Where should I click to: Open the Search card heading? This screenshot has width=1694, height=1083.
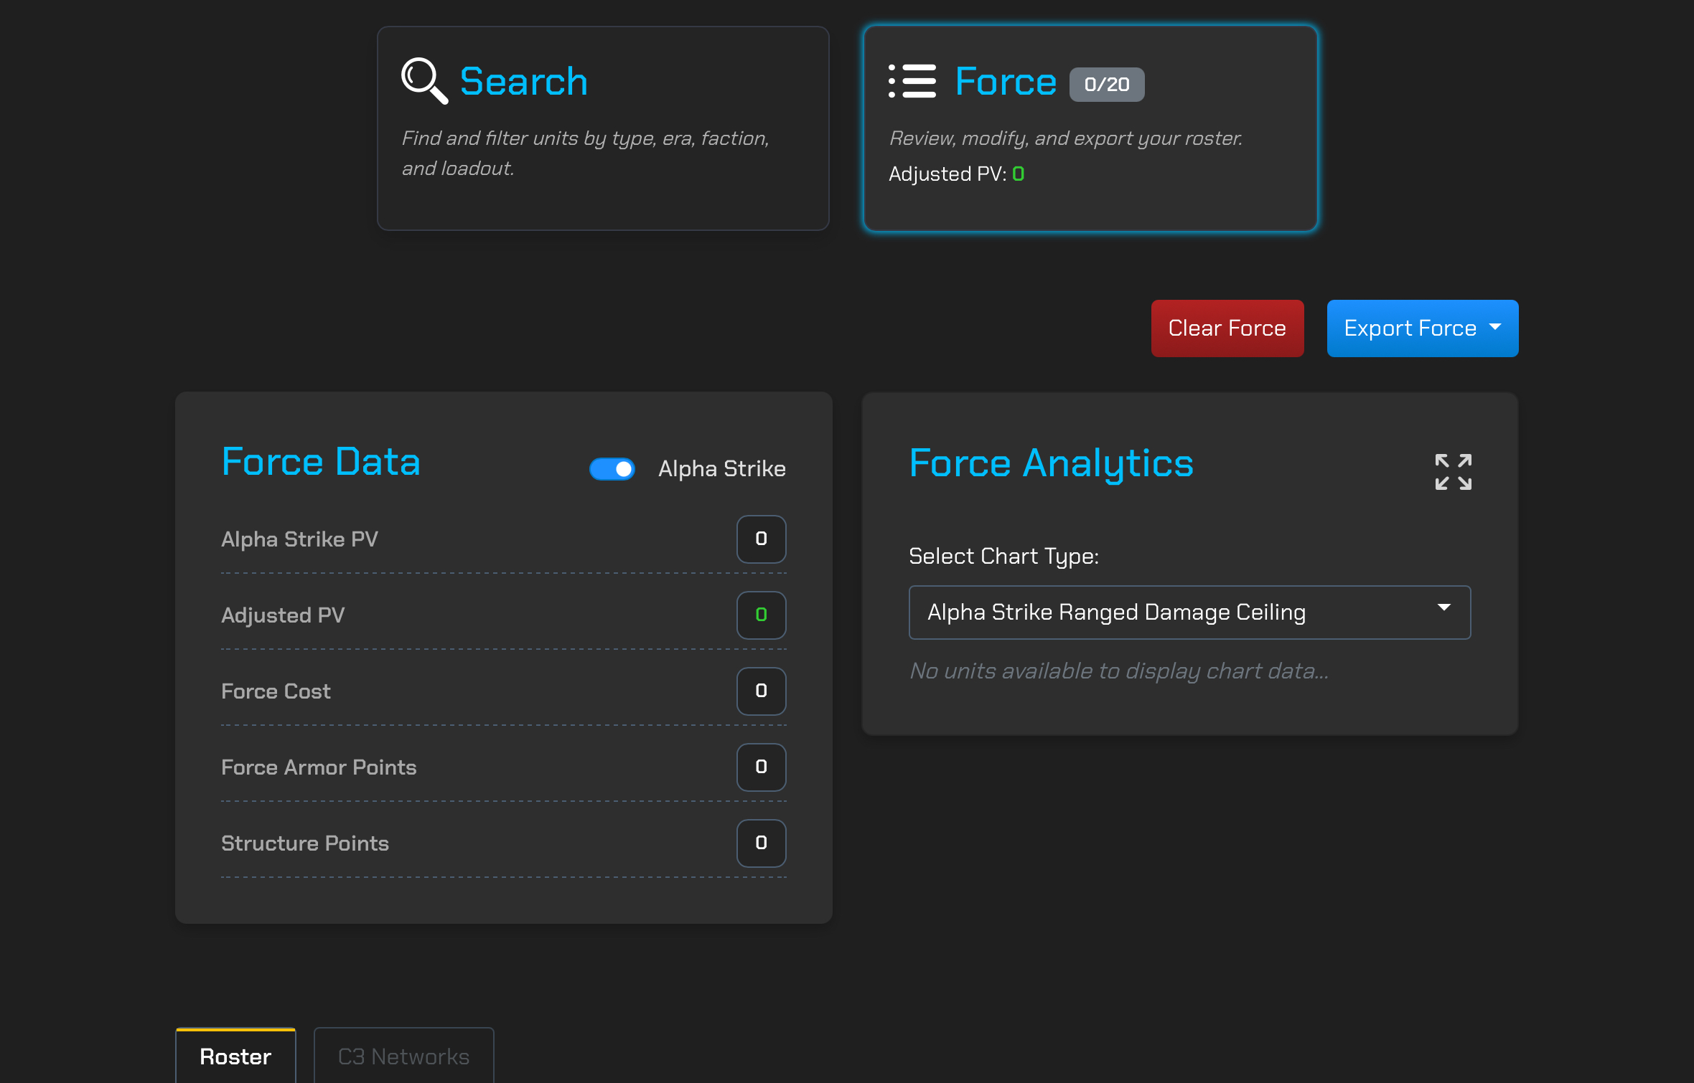(x=523, y=81)
